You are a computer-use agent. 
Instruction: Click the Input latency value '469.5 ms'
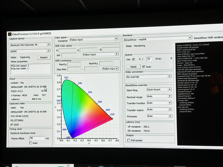36,99
